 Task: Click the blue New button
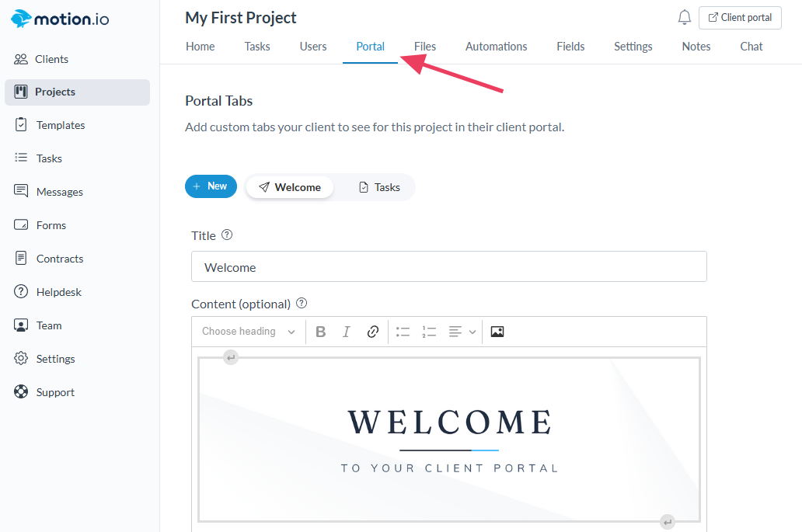[211, 186]
